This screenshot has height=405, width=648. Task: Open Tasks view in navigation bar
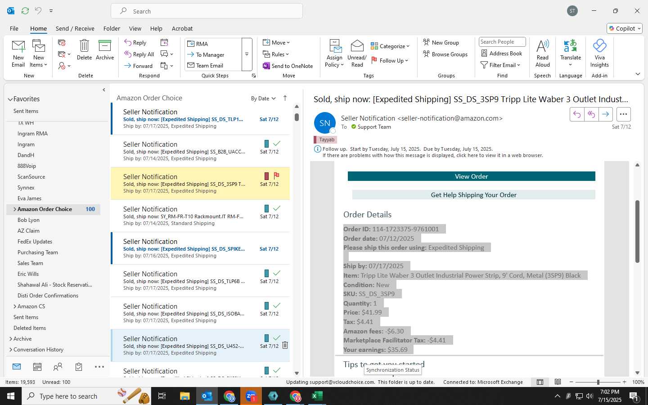[79, 367]
